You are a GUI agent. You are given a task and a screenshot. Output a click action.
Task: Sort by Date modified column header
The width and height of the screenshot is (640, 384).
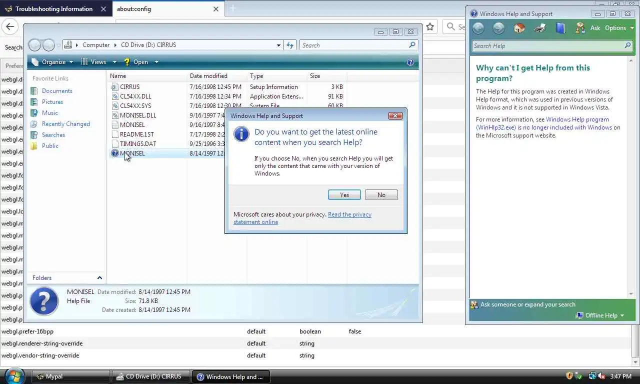[x=217, y=76]
